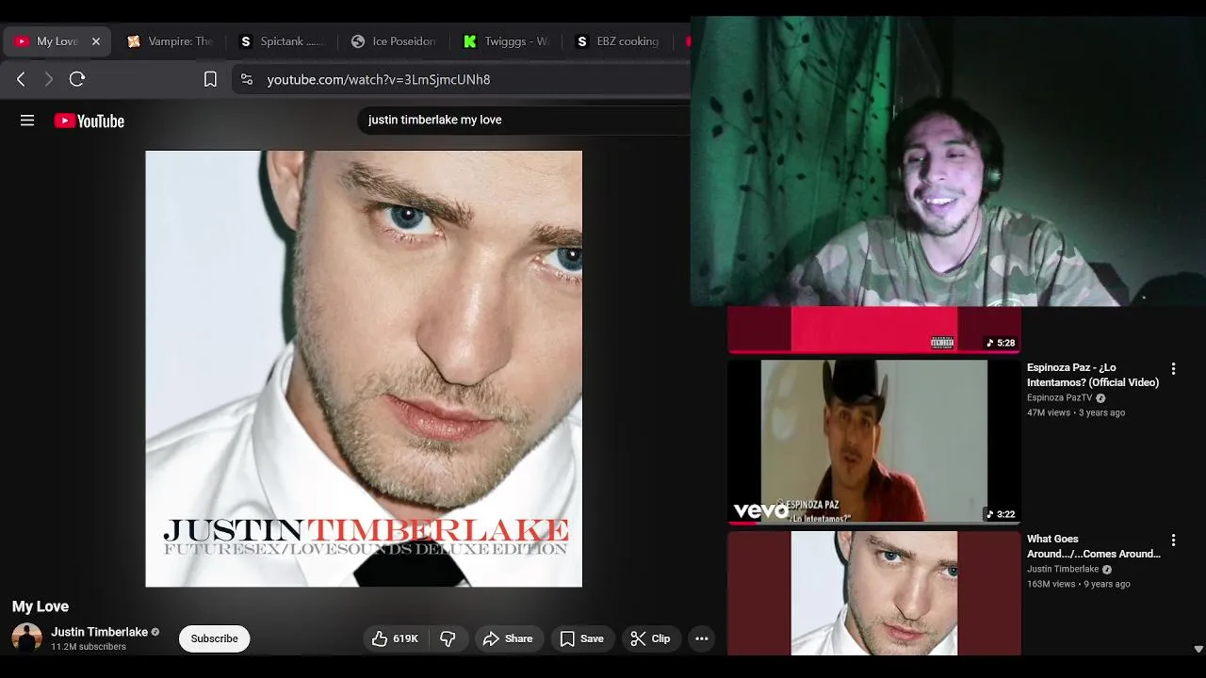
Task: Subscribe to Justin Timberlake channel
Action: [214, 638]
